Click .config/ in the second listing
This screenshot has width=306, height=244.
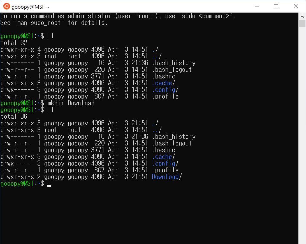[x=165, y=164]
